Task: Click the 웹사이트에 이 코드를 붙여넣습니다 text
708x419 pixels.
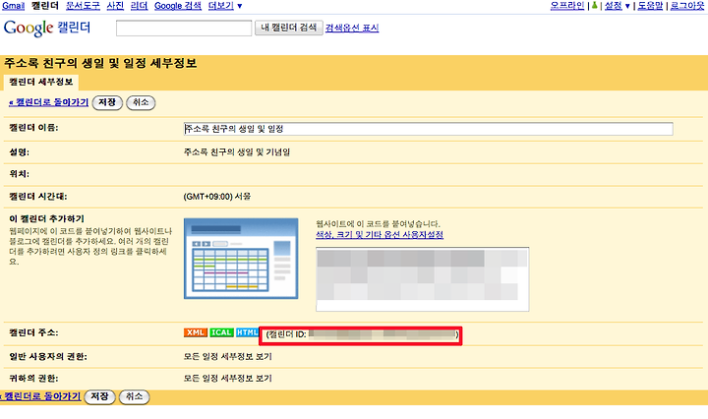Action: (378, 224)
